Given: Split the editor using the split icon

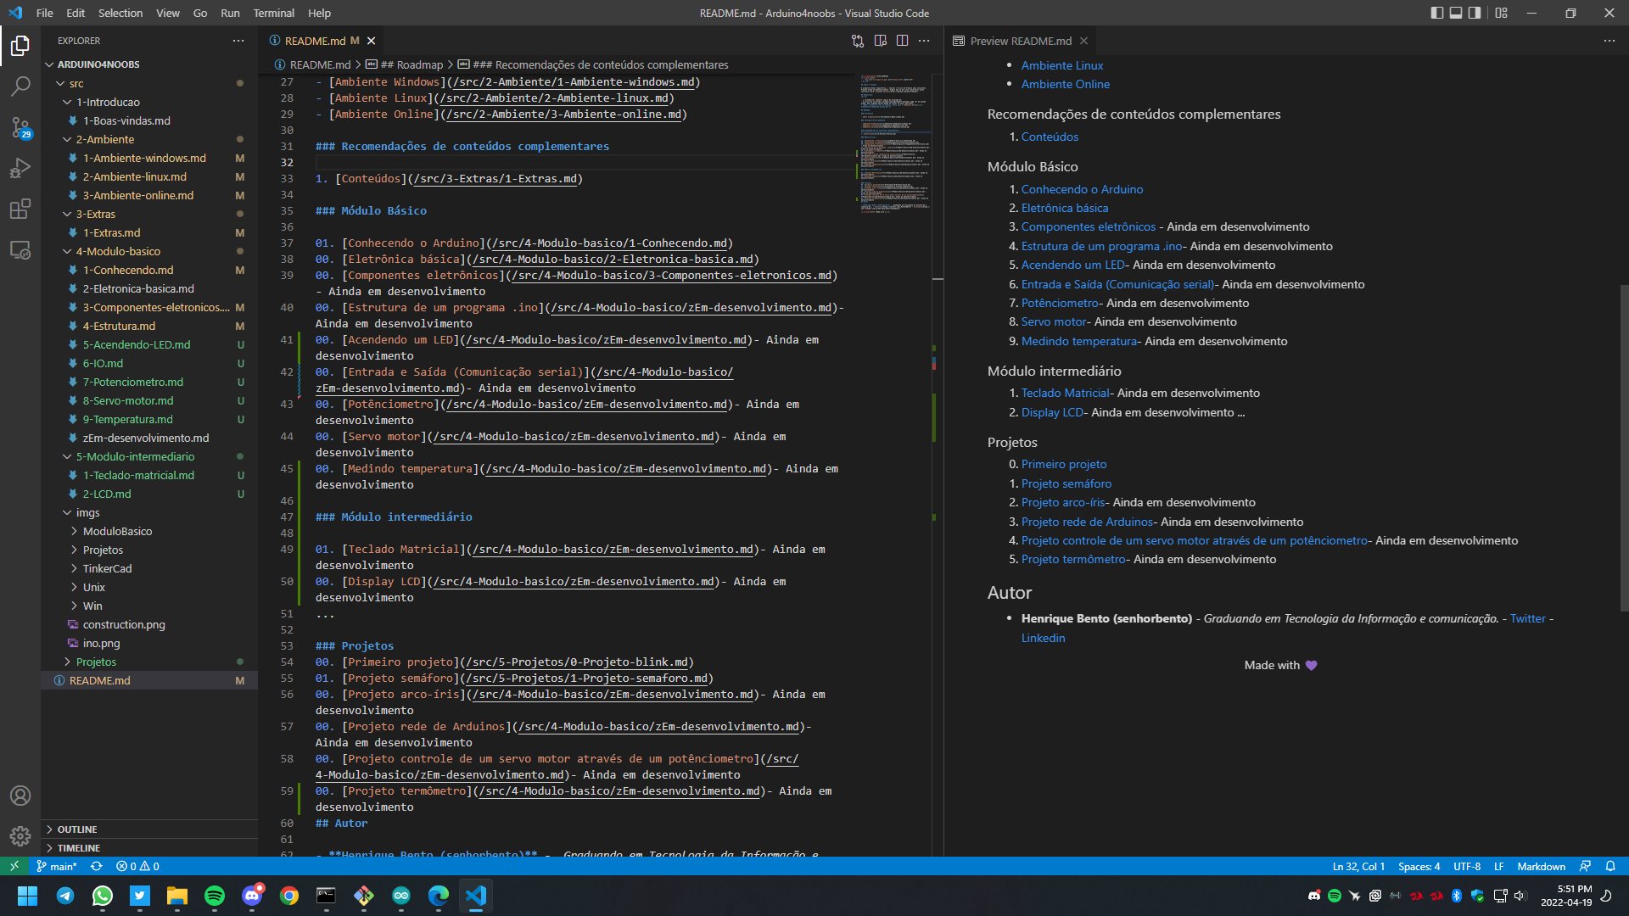Looking at the screenshot, I should [x=902, y=40].
